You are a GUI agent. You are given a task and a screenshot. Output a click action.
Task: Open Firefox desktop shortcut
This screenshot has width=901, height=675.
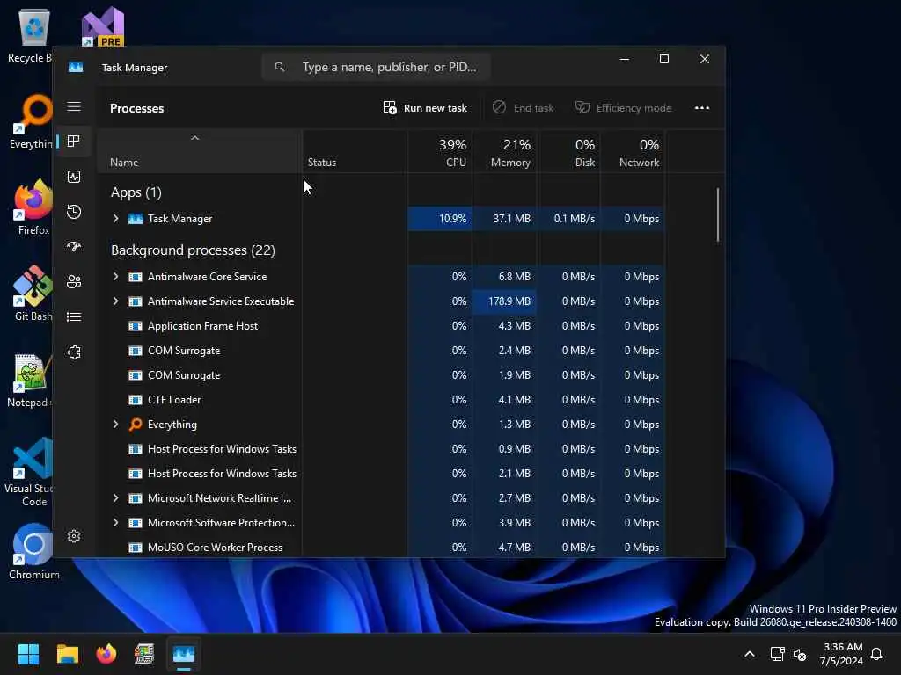coord(33,207)
